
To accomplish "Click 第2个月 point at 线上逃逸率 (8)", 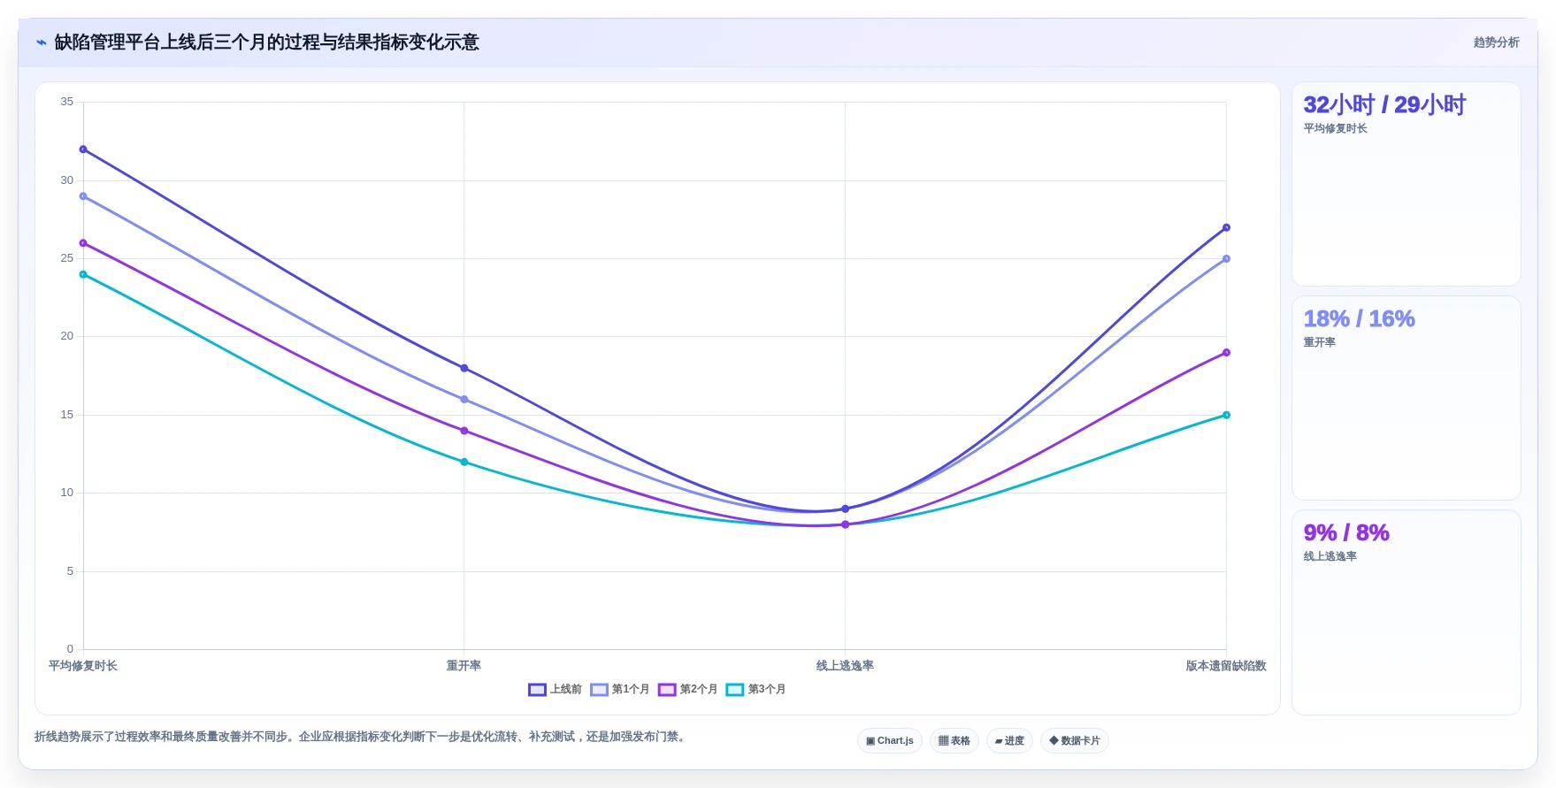I will (846, 524).
